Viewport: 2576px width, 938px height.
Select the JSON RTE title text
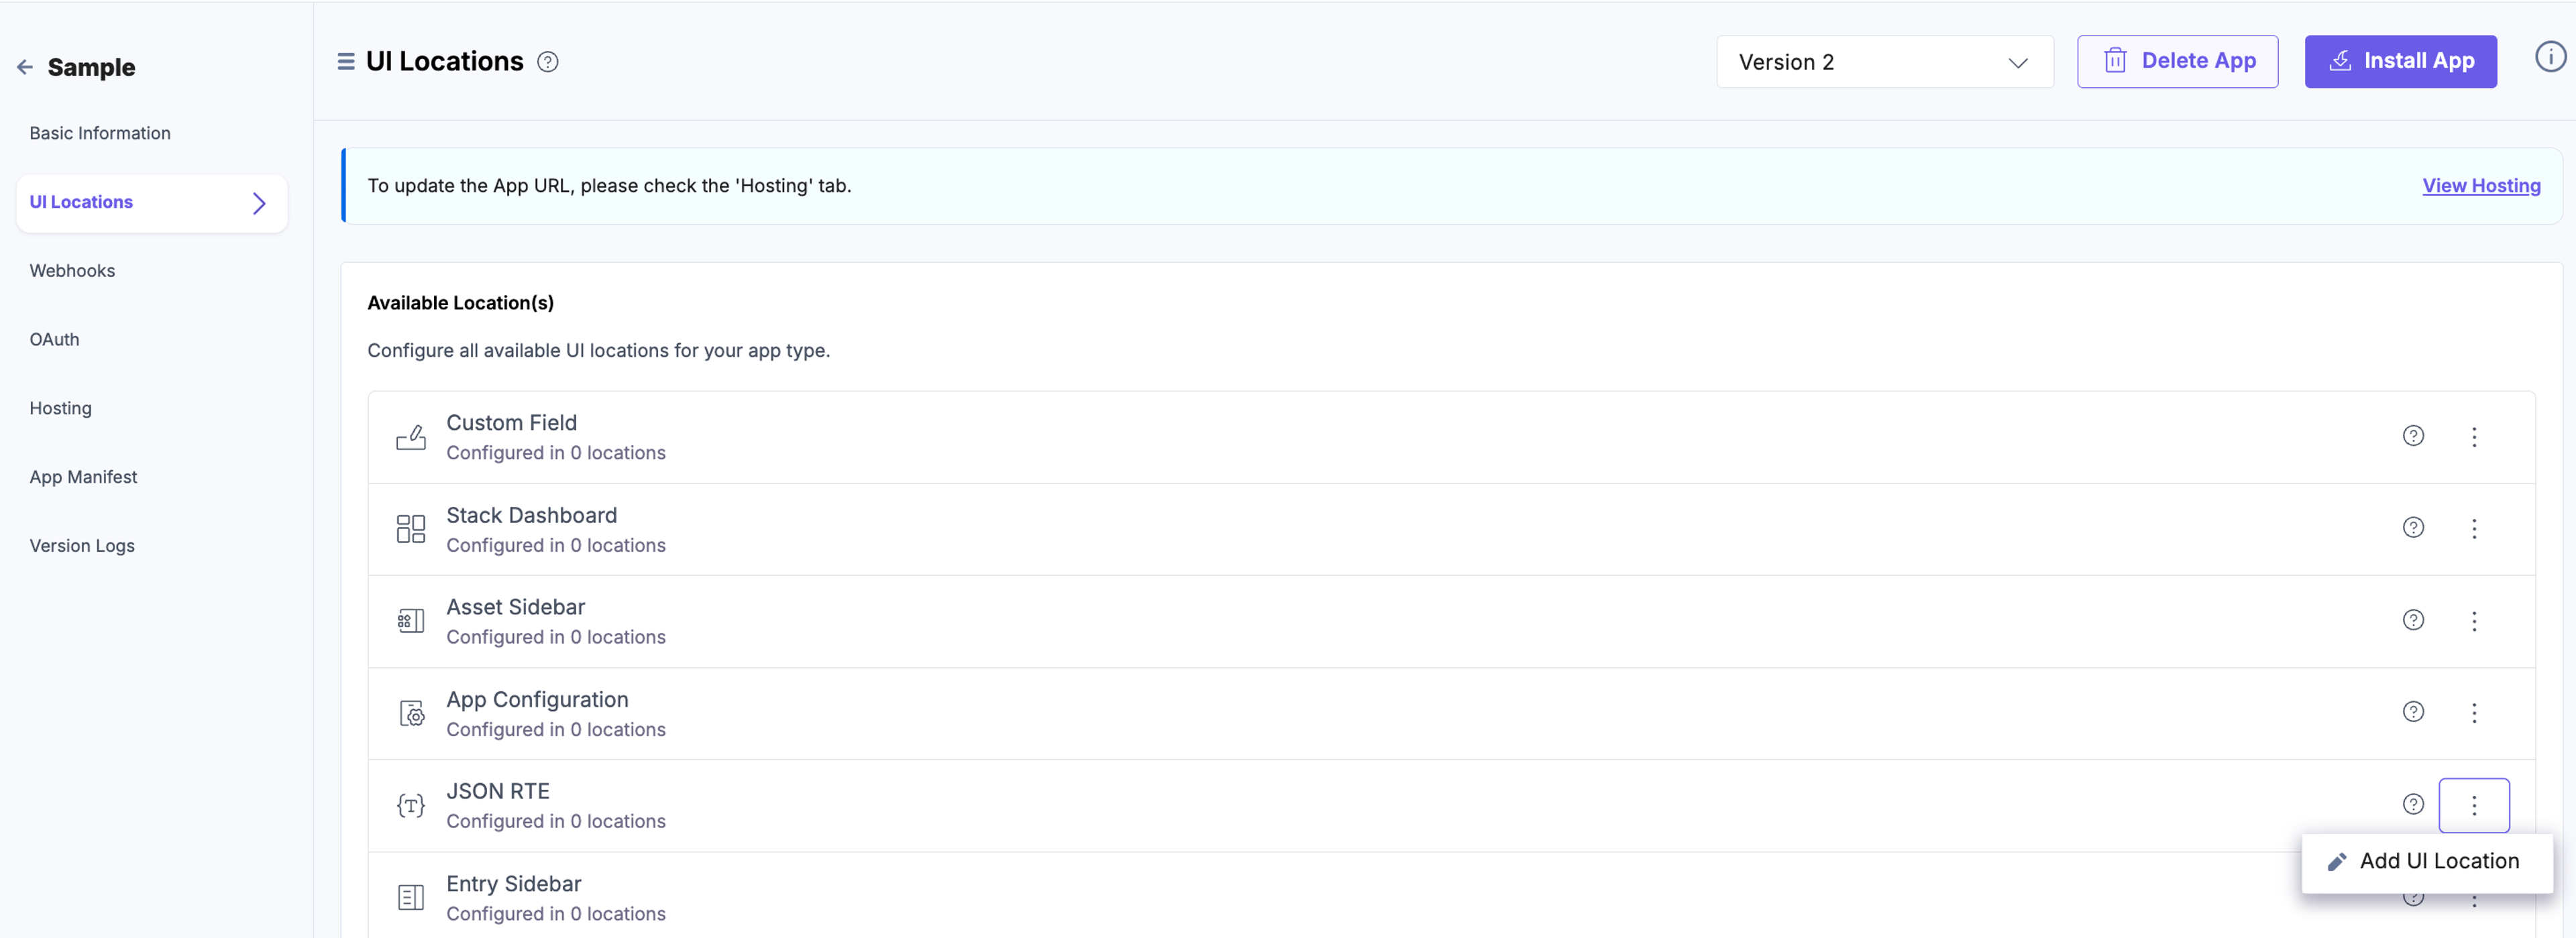point(498,791)
